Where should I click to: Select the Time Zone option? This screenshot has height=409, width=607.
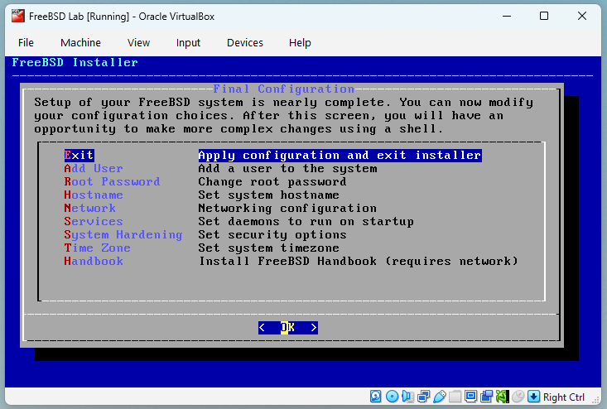tap(97, 248)
